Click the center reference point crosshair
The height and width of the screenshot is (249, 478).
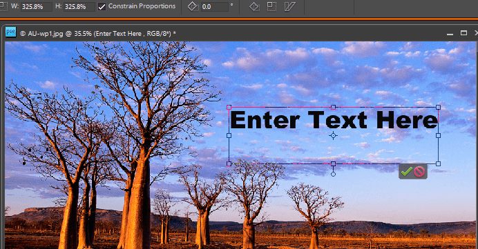pyautogui.click(x=333, y=135)
